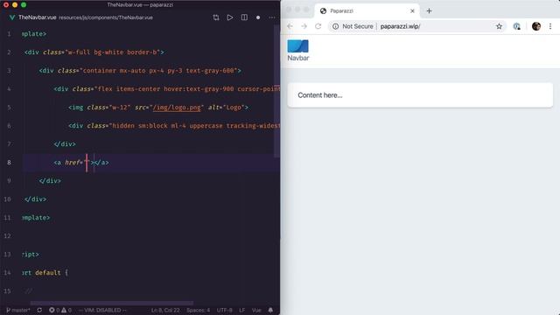
Task: Click the Vue file icon beside TheNavbar.vue
Action: click(11, 17)
